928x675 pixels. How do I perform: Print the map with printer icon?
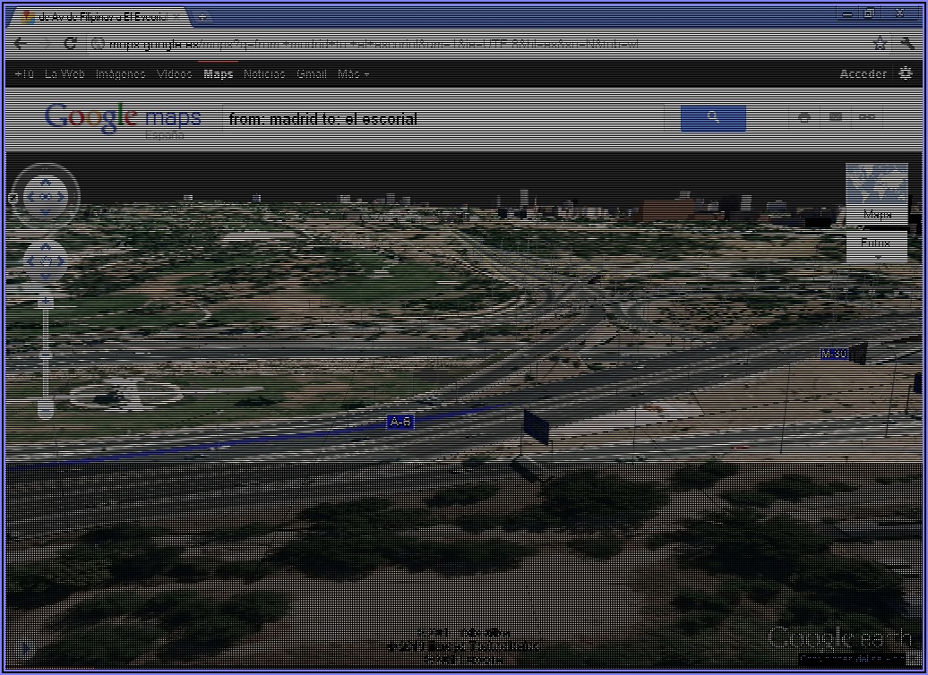click(x=803, y=118)
